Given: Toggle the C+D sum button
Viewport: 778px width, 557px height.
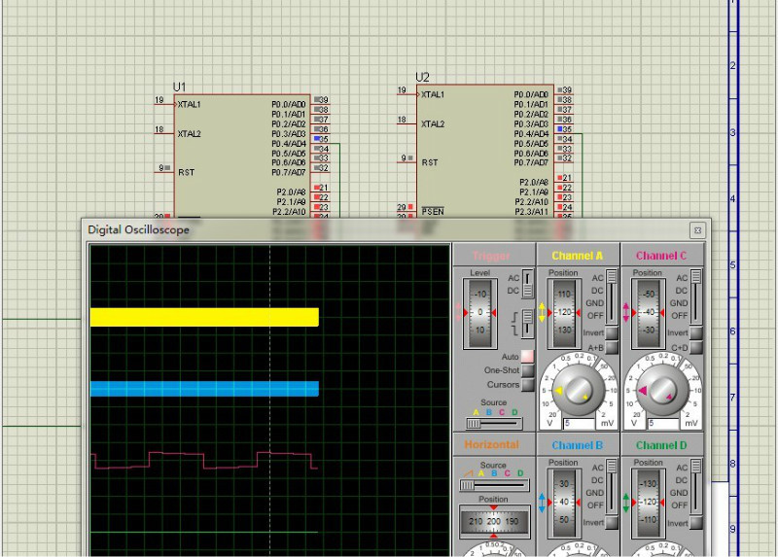Looking at the screenshot, I should pos(695,347).
